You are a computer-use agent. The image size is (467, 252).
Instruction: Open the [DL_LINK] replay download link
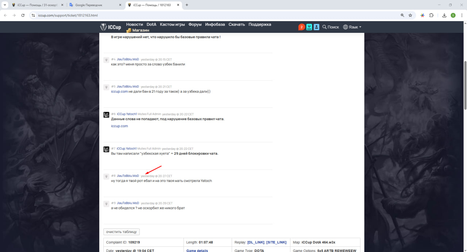(256, 242)
